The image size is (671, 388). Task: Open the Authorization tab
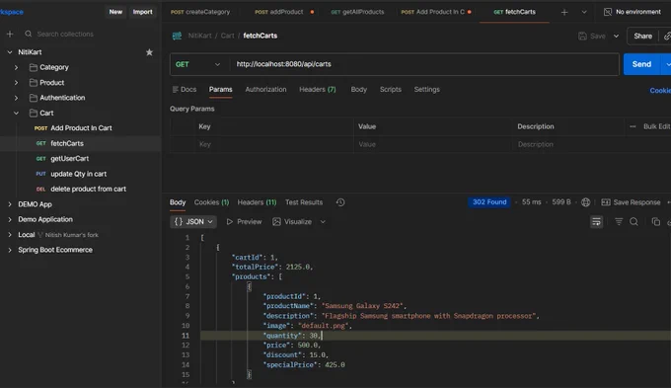pyautogui.click(x=265, y=90)
